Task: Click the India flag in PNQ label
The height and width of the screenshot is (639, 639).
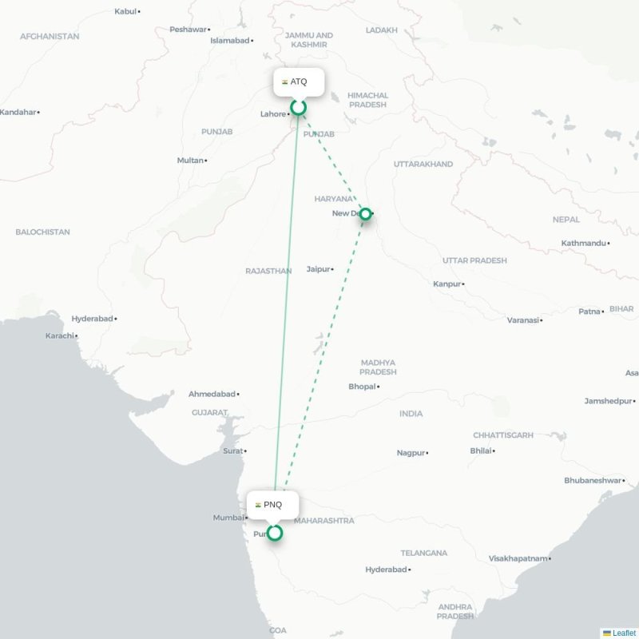Action: pos(258,506)
